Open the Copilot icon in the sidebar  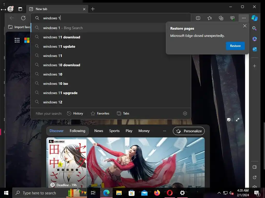click(x=255, y=18)
